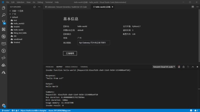Switch to the DEBUG CONSOLE tab
The width and height of the screenshot is (200, 112).
click(x=71, y=67)
